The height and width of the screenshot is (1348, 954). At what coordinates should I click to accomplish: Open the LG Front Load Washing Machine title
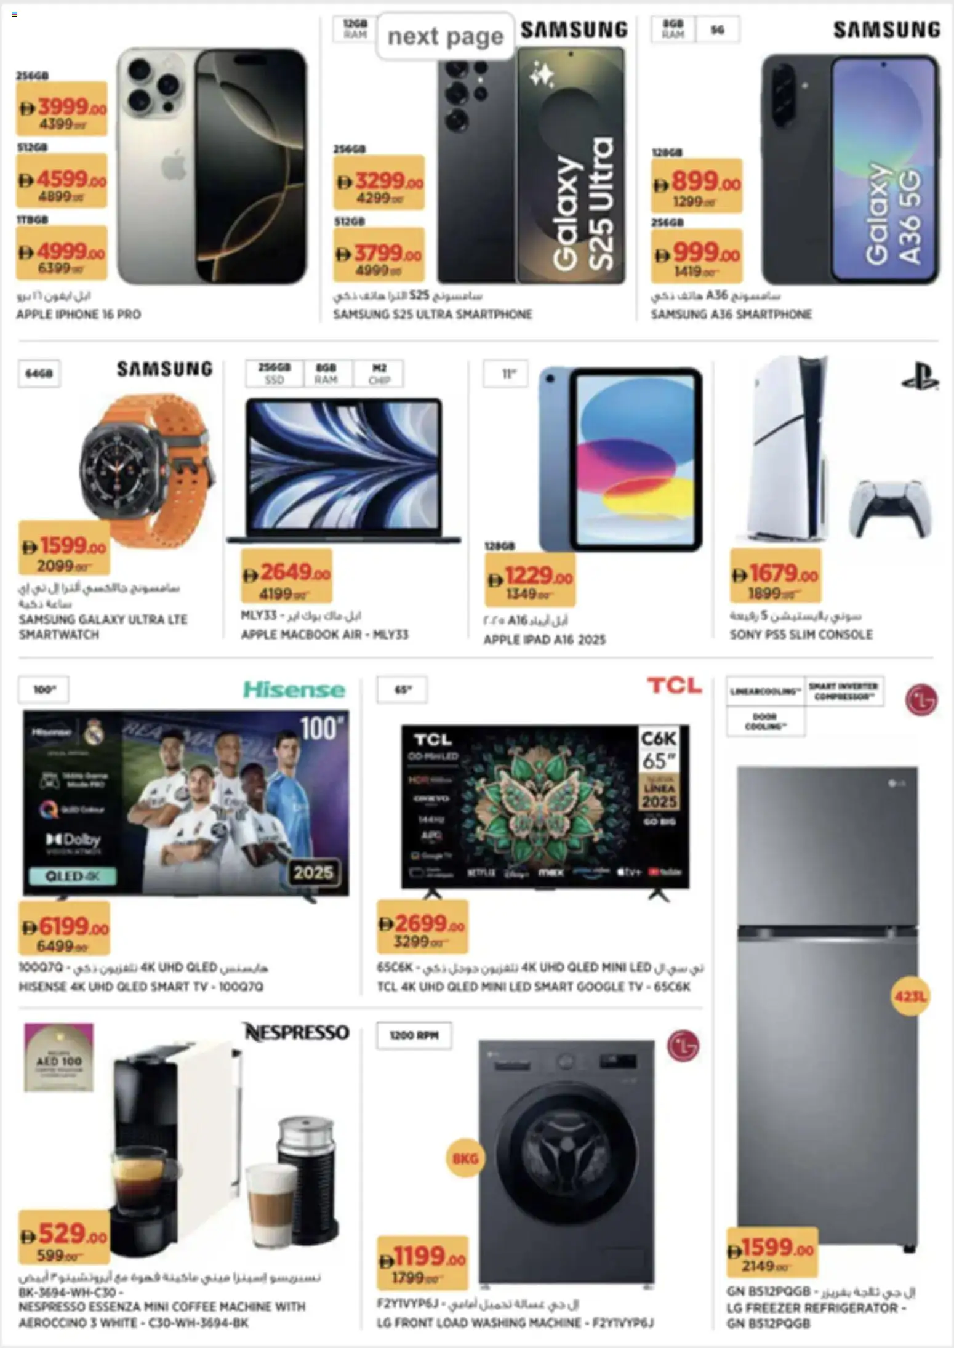pyautogui.click(x=515, y=1322)
